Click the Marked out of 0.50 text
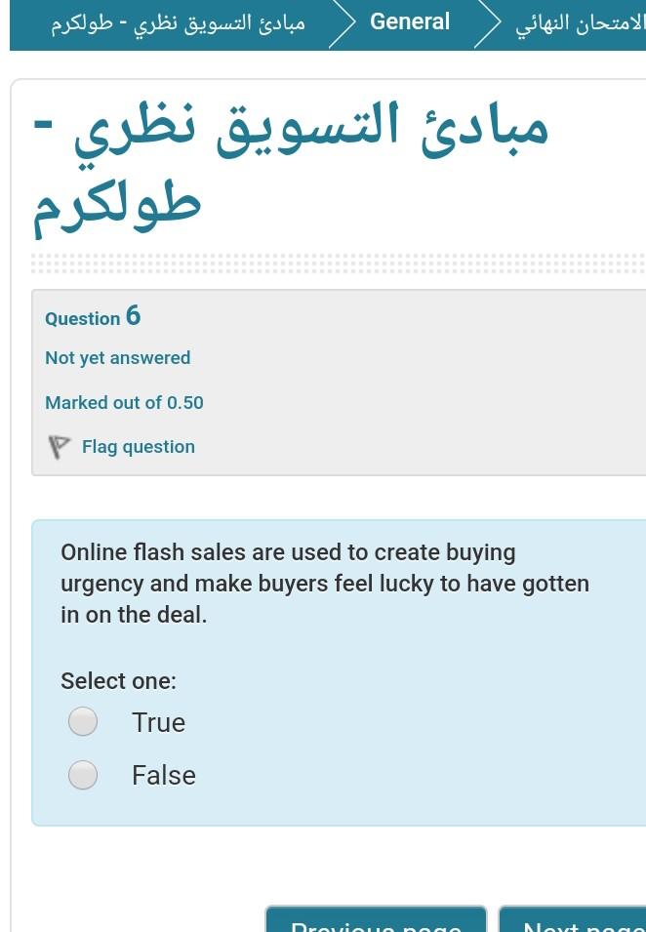Viewport: 646px width, 932px height. [x=123, y=402]
